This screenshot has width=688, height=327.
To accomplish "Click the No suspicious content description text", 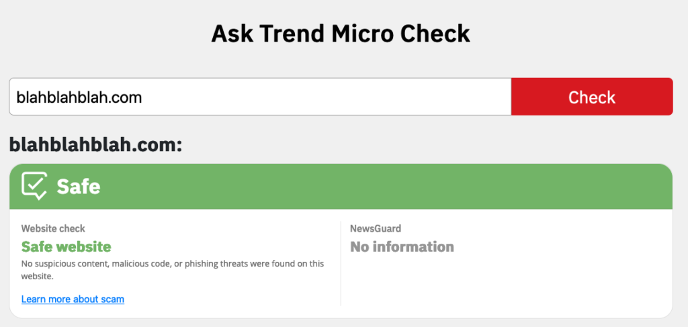I will pyautogui.click(x=173, y=270).
